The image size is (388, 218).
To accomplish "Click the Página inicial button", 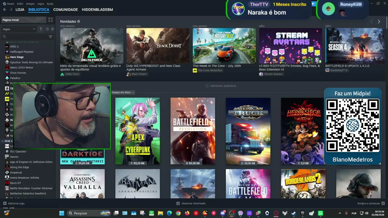I will 24,20.
